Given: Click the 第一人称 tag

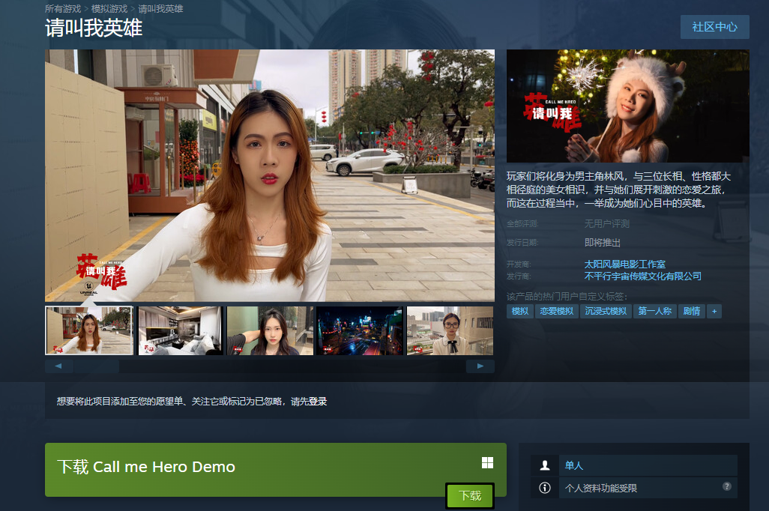Looking at the screenshot, I should tap(655, 312).
